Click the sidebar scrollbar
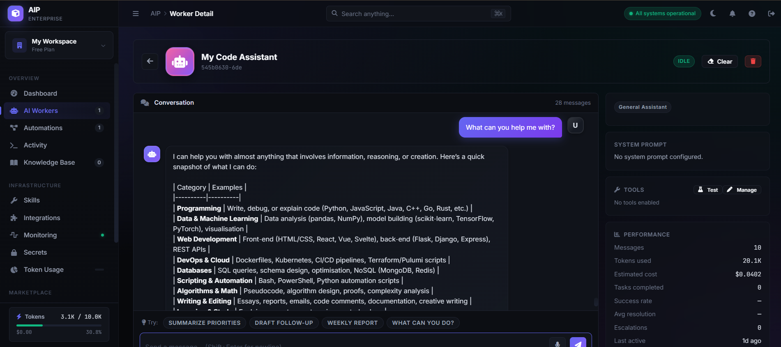This screenshot has width=781, height=347. [116, 153]
